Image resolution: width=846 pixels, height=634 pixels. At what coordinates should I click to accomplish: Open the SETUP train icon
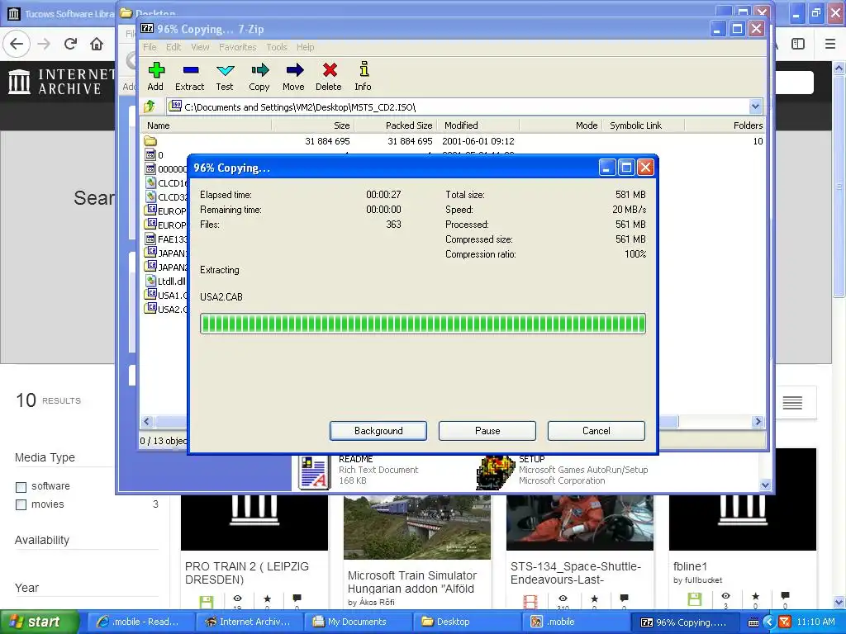pos(496,471)
